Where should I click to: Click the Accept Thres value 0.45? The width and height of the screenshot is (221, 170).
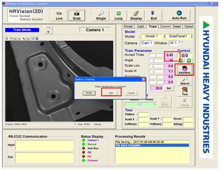[x=169, y=55]
